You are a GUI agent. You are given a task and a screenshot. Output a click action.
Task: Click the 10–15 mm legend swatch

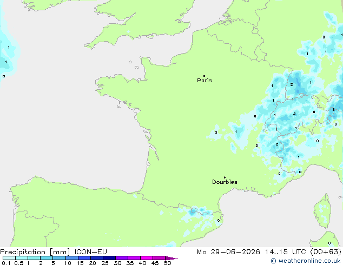[72, 258]
